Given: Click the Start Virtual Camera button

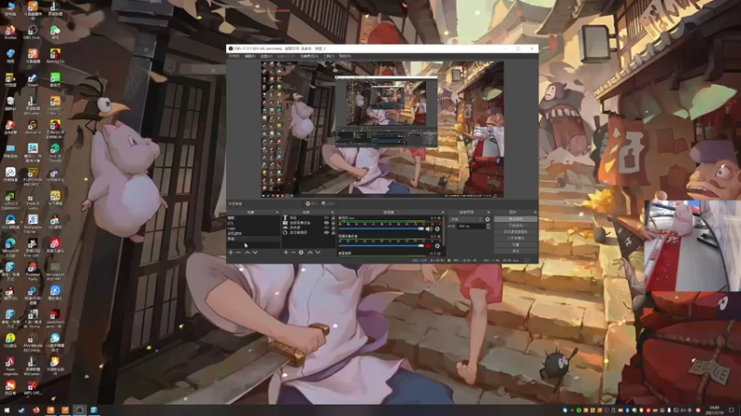Looking at the screenshot, I should [x=515, y=232].
